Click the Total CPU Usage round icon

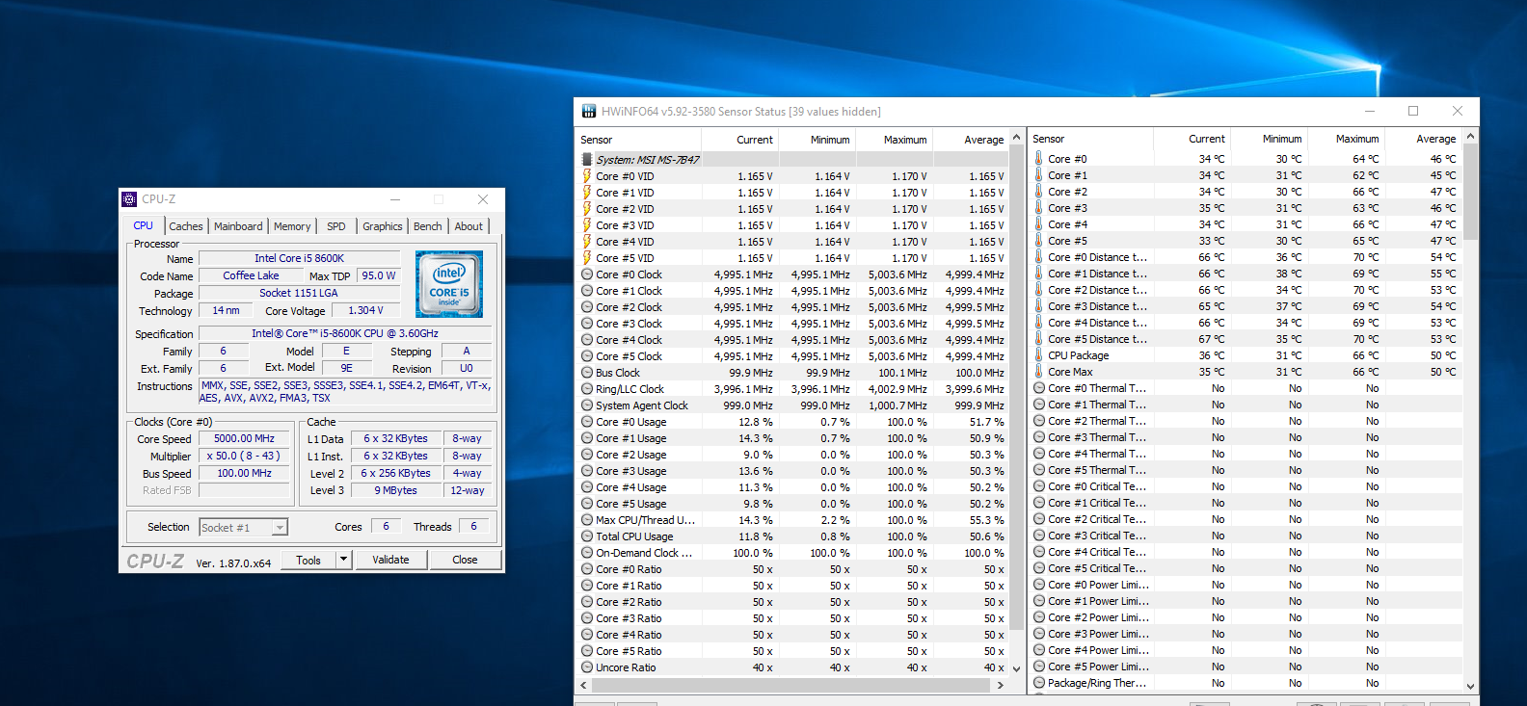(x=587, y=536)
